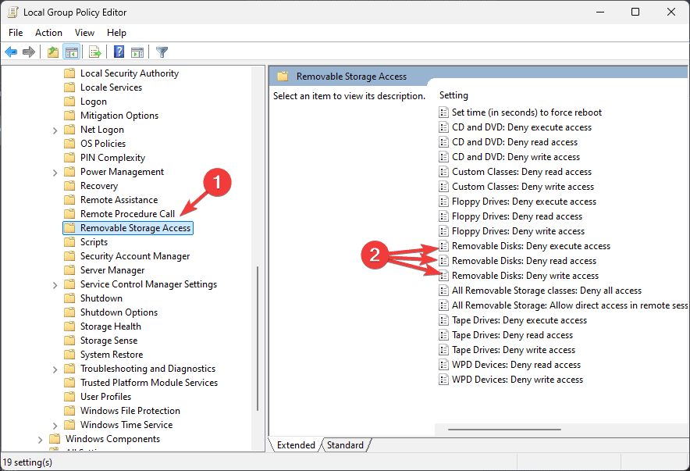Toggle Show/Hide Action Pane toolbar icon
Image resolution: width=690 pixels, height=471 pixels.
pyautogui.click(x=137, y=52)
